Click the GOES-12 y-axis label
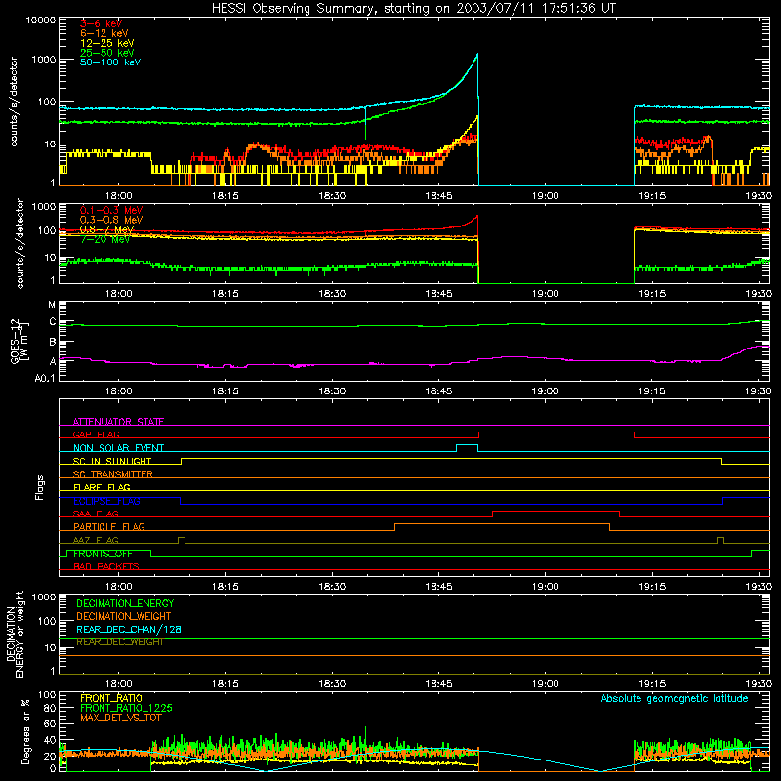This screenshot has height=781, width=781. coord(20,341)
